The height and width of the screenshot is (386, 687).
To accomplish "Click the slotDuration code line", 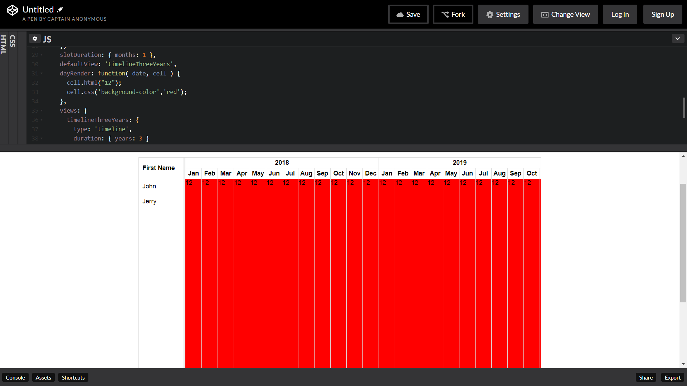I will (x=108, y=55).
